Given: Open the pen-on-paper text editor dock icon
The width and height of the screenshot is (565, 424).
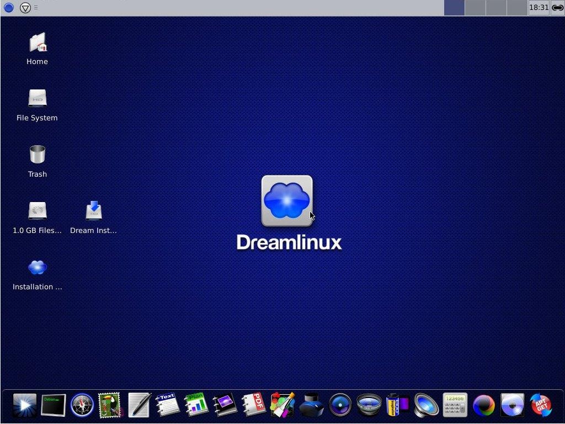Looking at the screenshot, I should (x=139, y=405).
